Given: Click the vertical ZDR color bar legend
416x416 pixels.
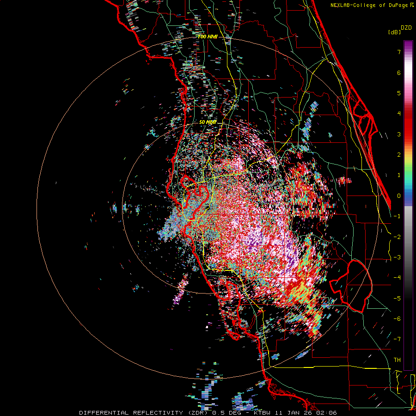Looking at the screenshot, I should pos(408,205).
